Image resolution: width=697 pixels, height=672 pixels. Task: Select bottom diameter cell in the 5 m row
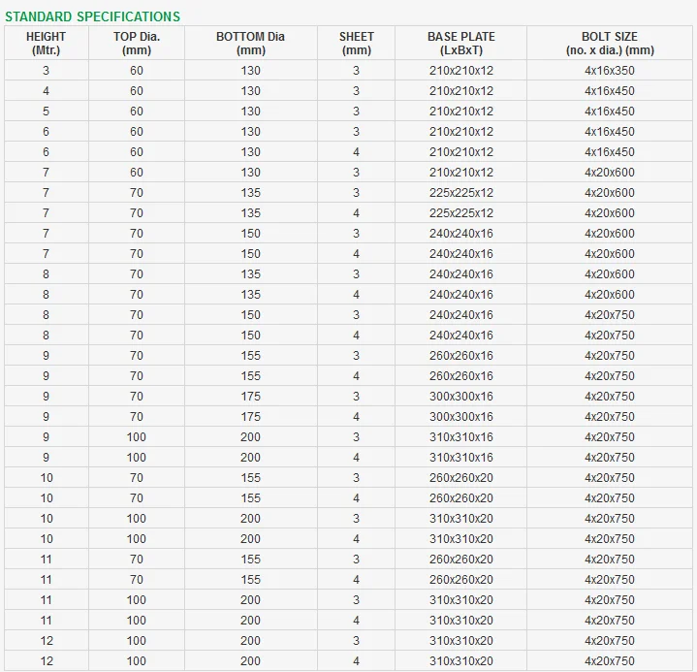point(250,112)
